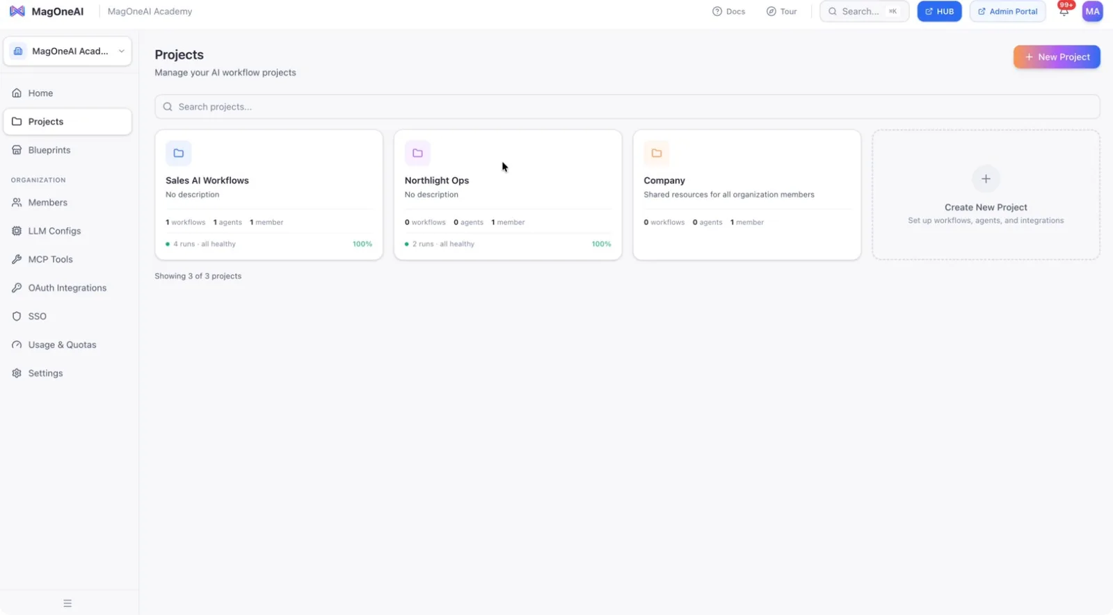This screenshot has height=615, width=1113.
Task: Click '1 agents' on Sales AI Workflows
Action: coord(227,222)
